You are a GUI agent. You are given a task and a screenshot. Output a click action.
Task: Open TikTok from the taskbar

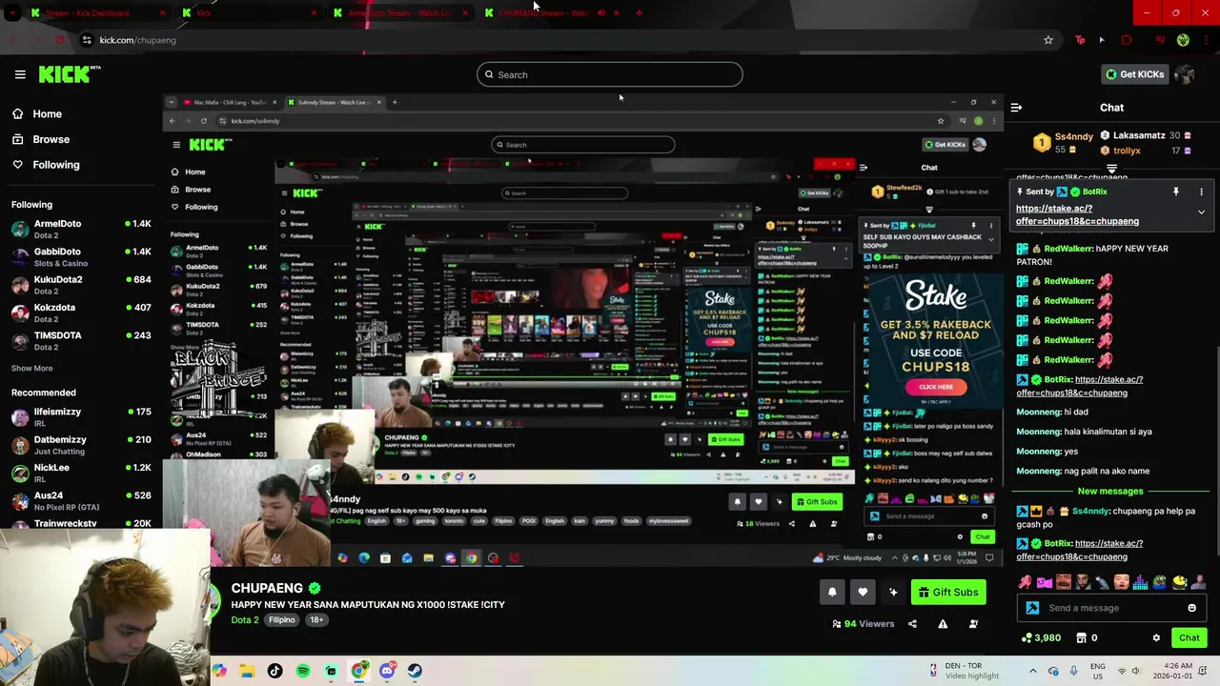[x=274, y=671]
